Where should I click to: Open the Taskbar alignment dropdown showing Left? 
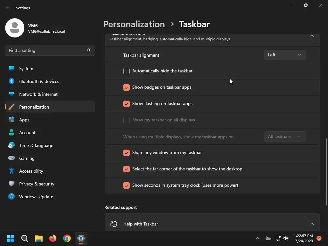coord(285,55)
